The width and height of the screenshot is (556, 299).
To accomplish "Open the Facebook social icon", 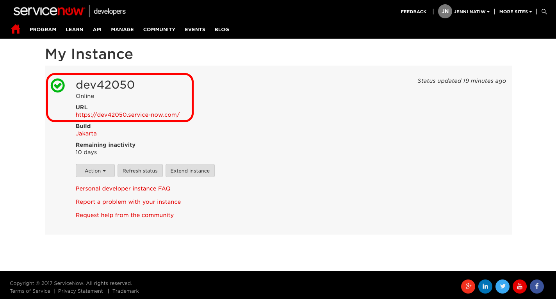I will pos(537,287).
